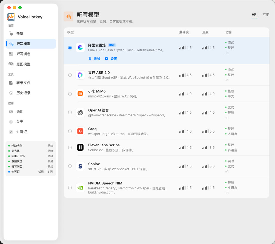
Task: Click the Soniox S logo
Action: (80, 166)
